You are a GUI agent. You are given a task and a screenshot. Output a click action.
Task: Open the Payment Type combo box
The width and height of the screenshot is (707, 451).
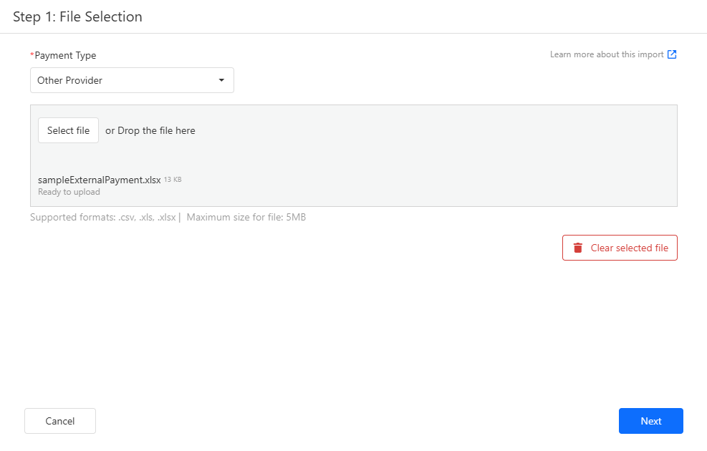132,80
